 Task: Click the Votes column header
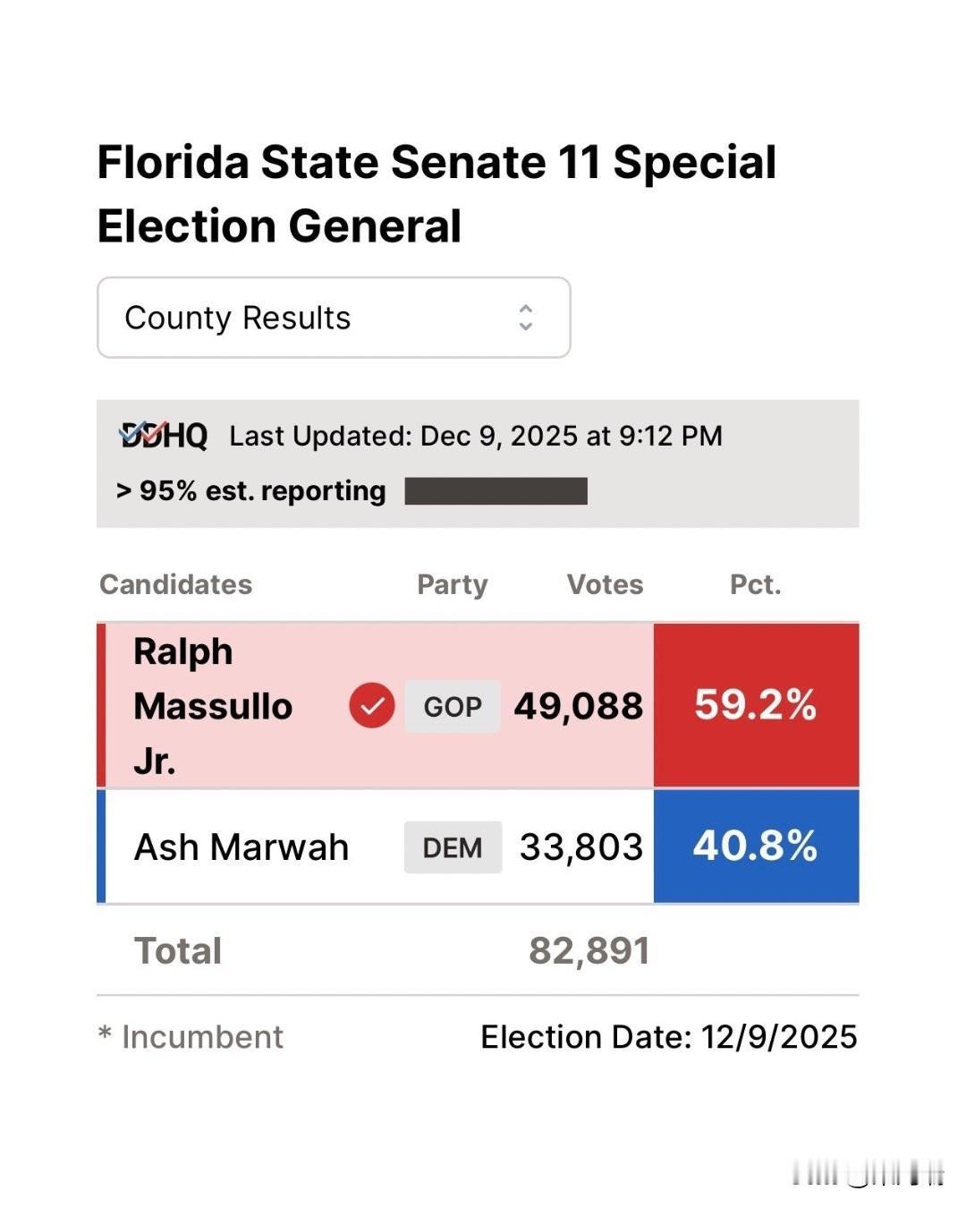(x=606, y=584)
